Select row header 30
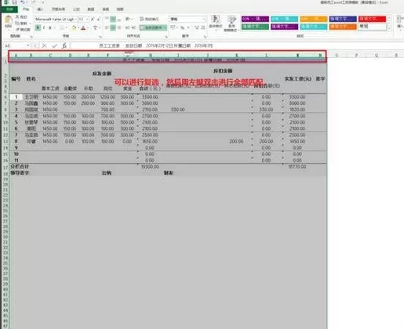The image size is (404, 329). (x=5, y=237)
